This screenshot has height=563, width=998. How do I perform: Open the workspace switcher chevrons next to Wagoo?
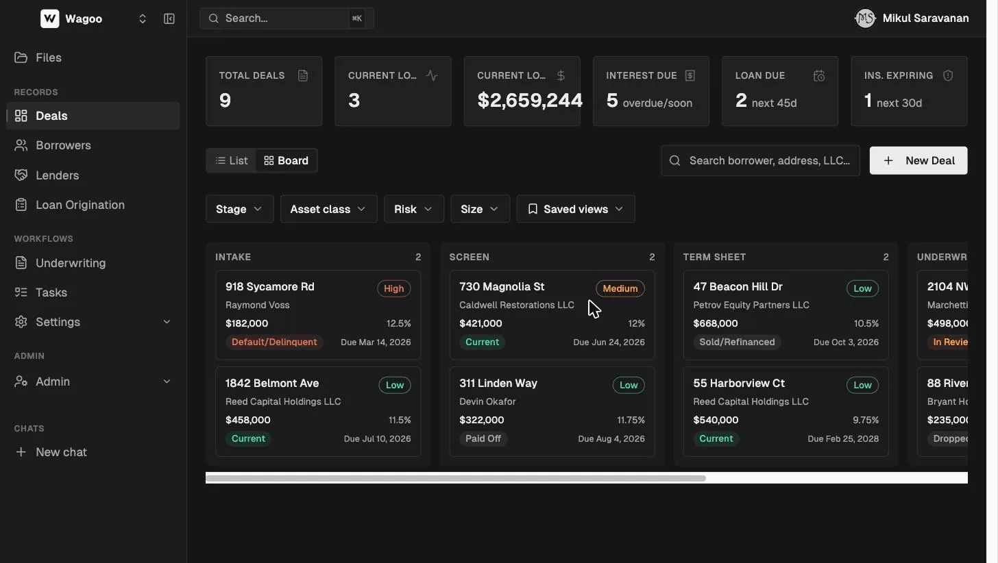point(143,18)
